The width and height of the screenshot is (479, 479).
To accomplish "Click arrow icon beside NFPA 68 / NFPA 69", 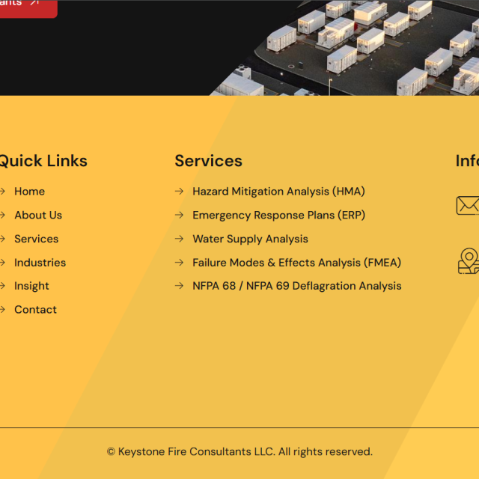I will [180, 286].
